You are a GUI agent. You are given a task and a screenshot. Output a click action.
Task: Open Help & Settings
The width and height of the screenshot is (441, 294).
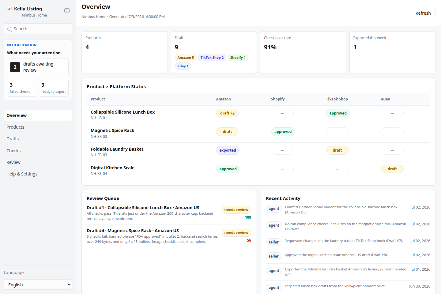coord(38,174)
